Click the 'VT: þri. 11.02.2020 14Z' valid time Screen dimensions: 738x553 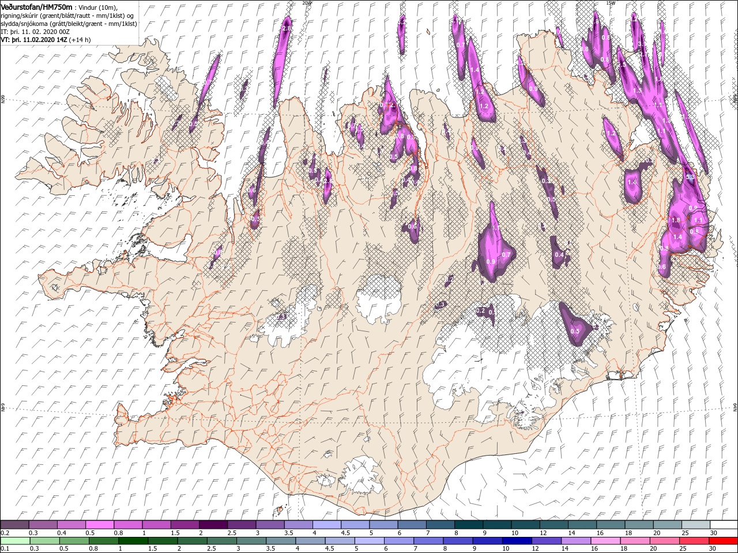pyautogui.click(x=33, y=40)
